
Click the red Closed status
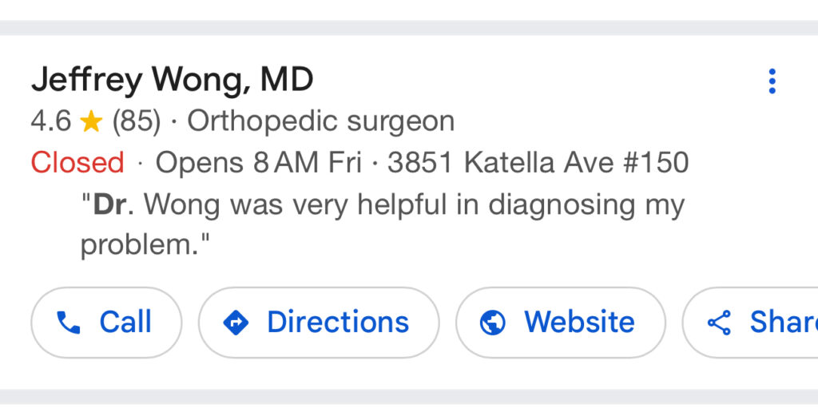[x=77, y=163]
